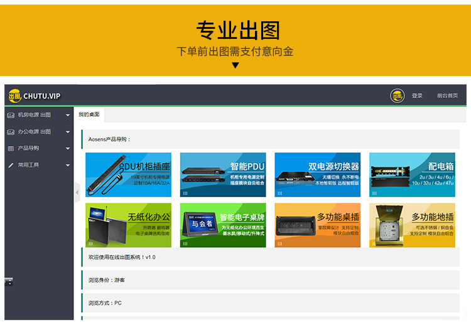This screenshot has width=471, height=322.
Task: Open the 配电箱 product tile
Action: (412, 174)
